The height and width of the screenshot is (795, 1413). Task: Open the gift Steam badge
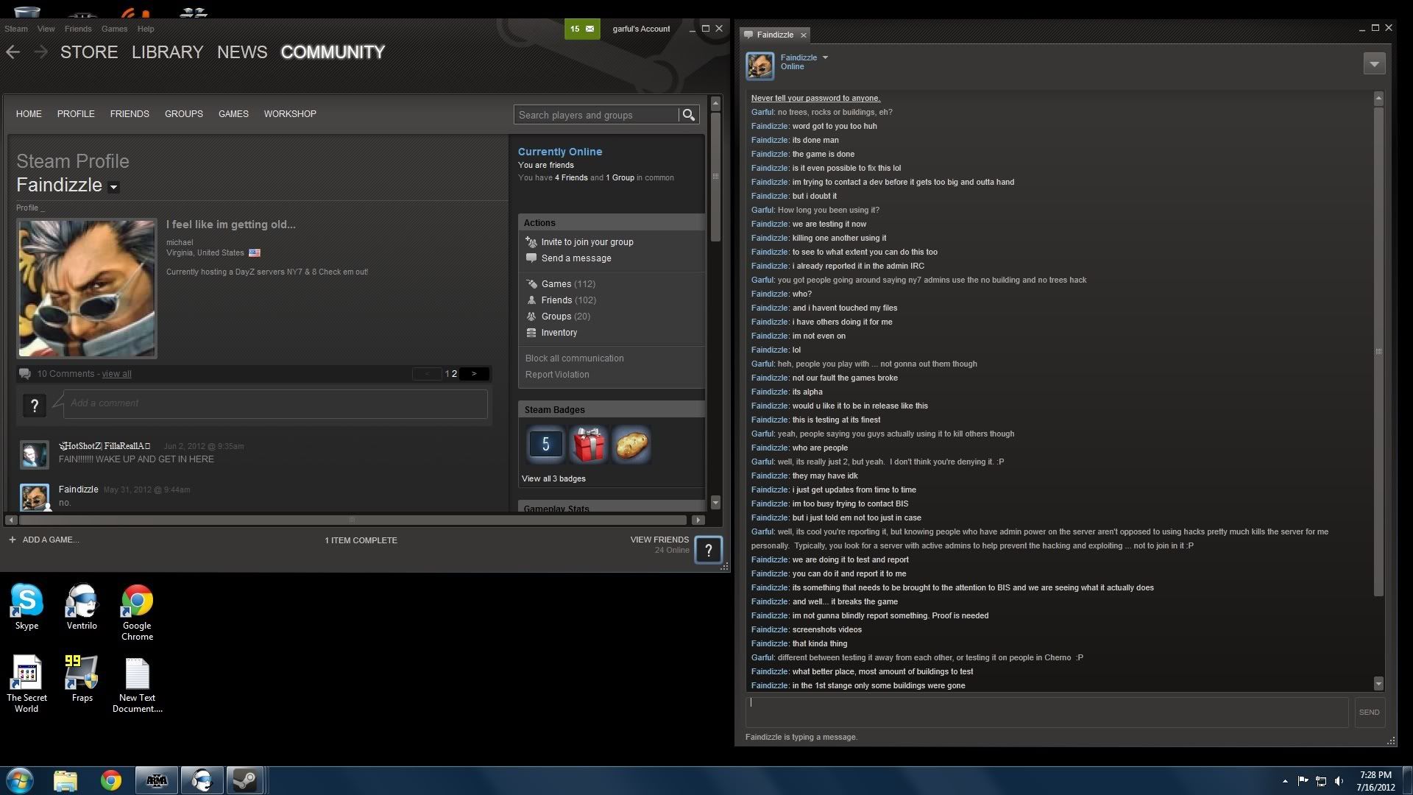pos(588,445)
